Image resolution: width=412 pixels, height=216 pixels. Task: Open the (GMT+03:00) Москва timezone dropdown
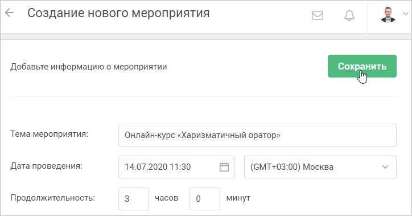[x=320, y=167]
